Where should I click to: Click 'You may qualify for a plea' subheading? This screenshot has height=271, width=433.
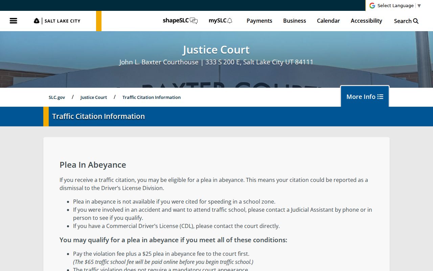click(173, 240)
